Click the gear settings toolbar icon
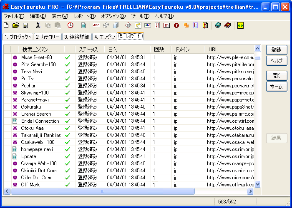292x208 pixels. tap(106, 25)
